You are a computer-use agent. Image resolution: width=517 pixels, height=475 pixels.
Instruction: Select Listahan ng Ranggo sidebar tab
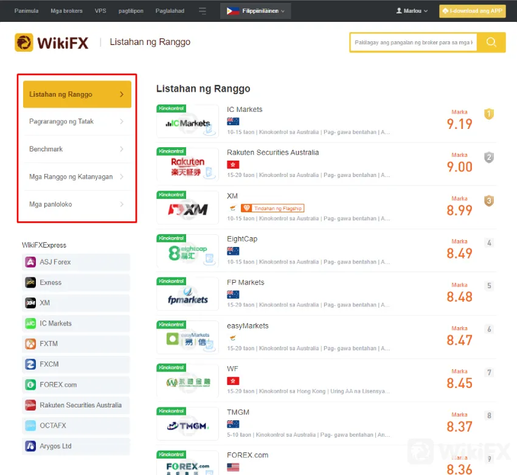coord(77,94)
